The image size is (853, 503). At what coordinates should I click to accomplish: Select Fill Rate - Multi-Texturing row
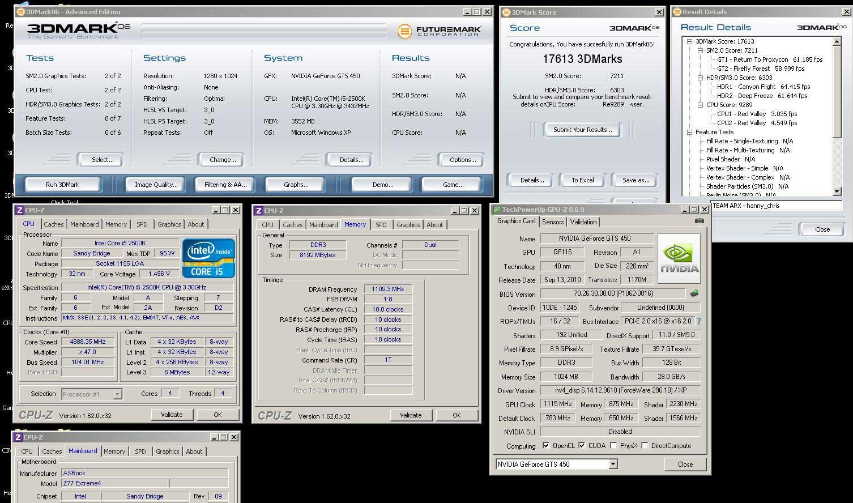click(748, 150)
